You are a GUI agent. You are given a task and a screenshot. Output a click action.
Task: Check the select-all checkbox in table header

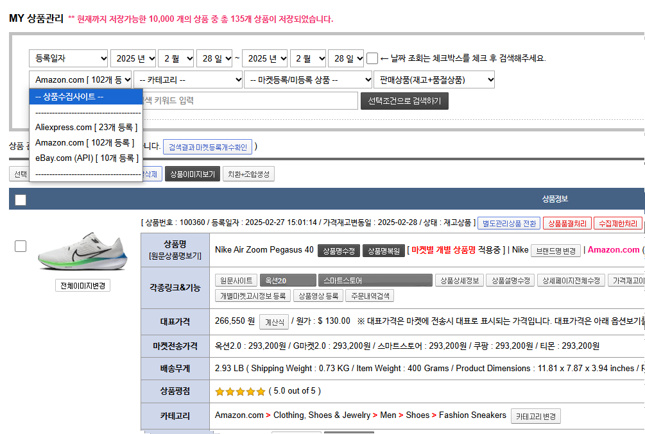coord(21,200)
